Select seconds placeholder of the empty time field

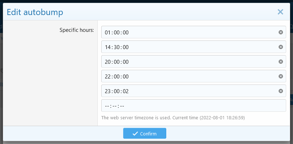tap(122, 106)
